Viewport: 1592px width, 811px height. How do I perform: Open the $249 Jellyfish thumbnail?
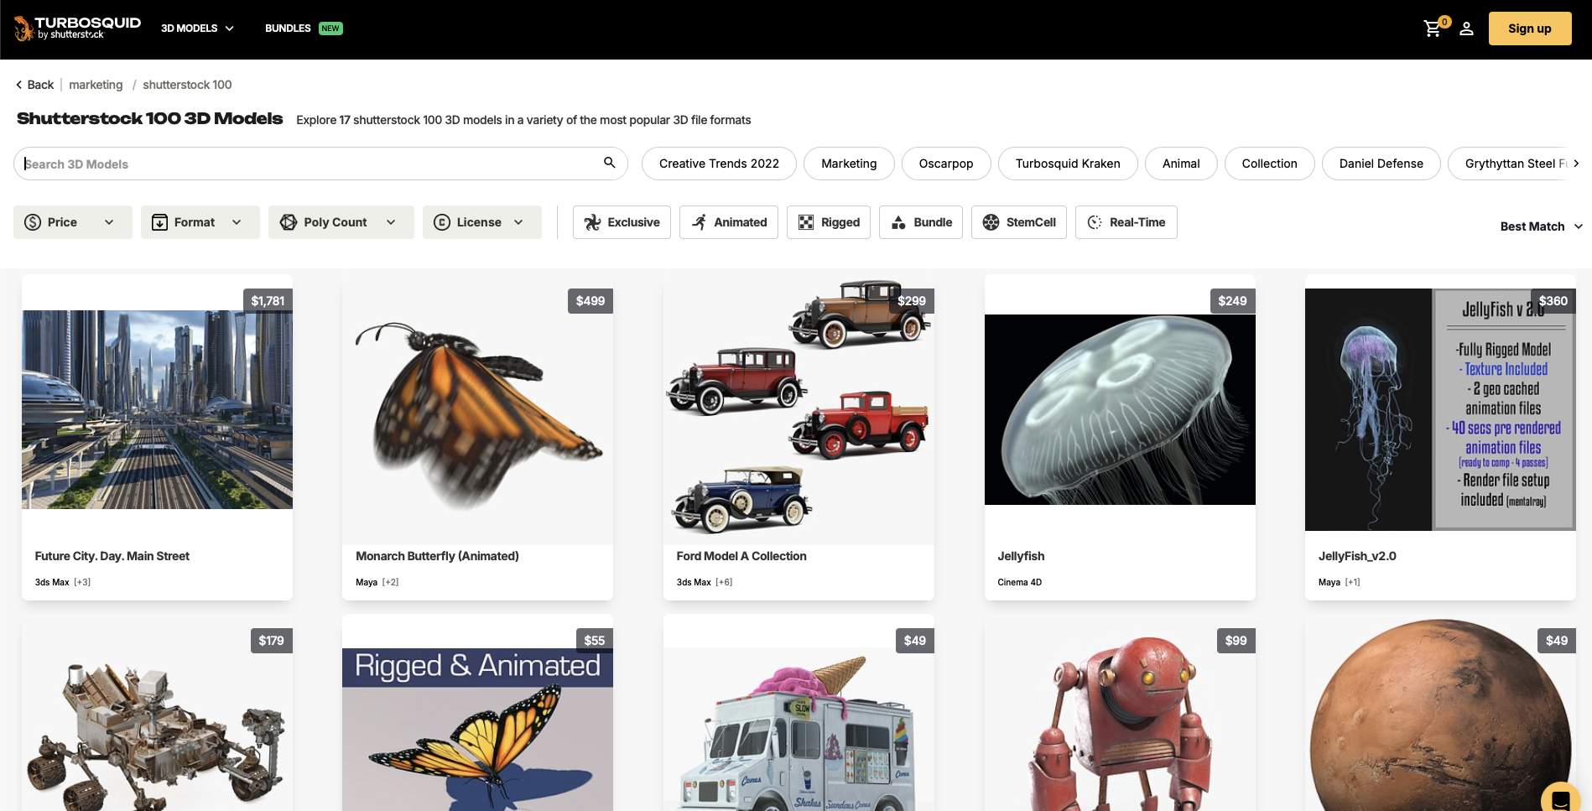(1120, 409)
